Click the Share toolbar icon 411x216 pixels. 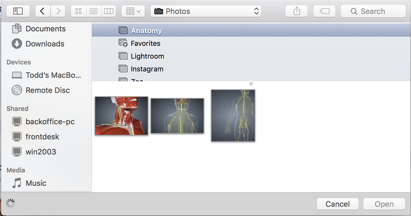296,11
